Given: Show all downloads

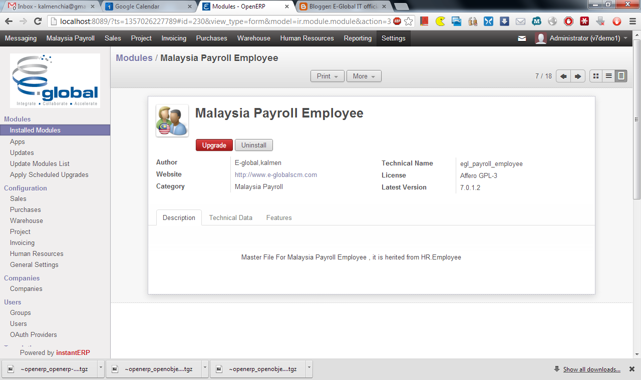Looking at the screenshot, I should click(592, 369).
